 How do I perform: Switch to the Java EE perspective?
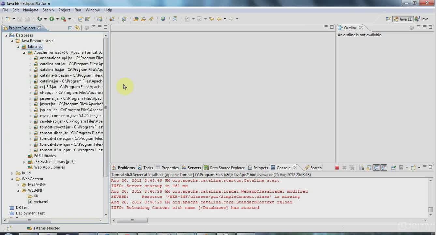(403, 19)
